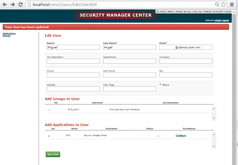Focus the Ext input field
This screenshot has width=238, height=165.
pos(186,75)
